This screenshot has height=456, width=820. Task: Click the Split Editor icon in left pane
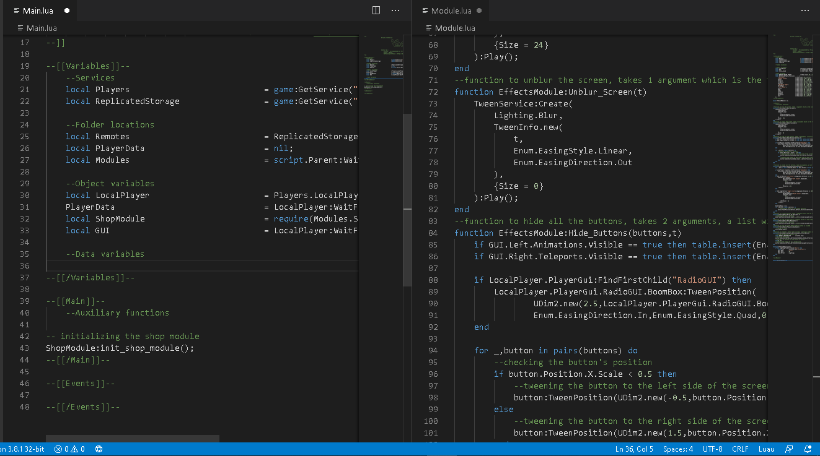pos(376,11)
